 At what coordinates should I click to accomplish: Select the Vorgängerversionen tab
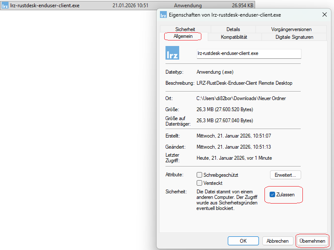291,29
